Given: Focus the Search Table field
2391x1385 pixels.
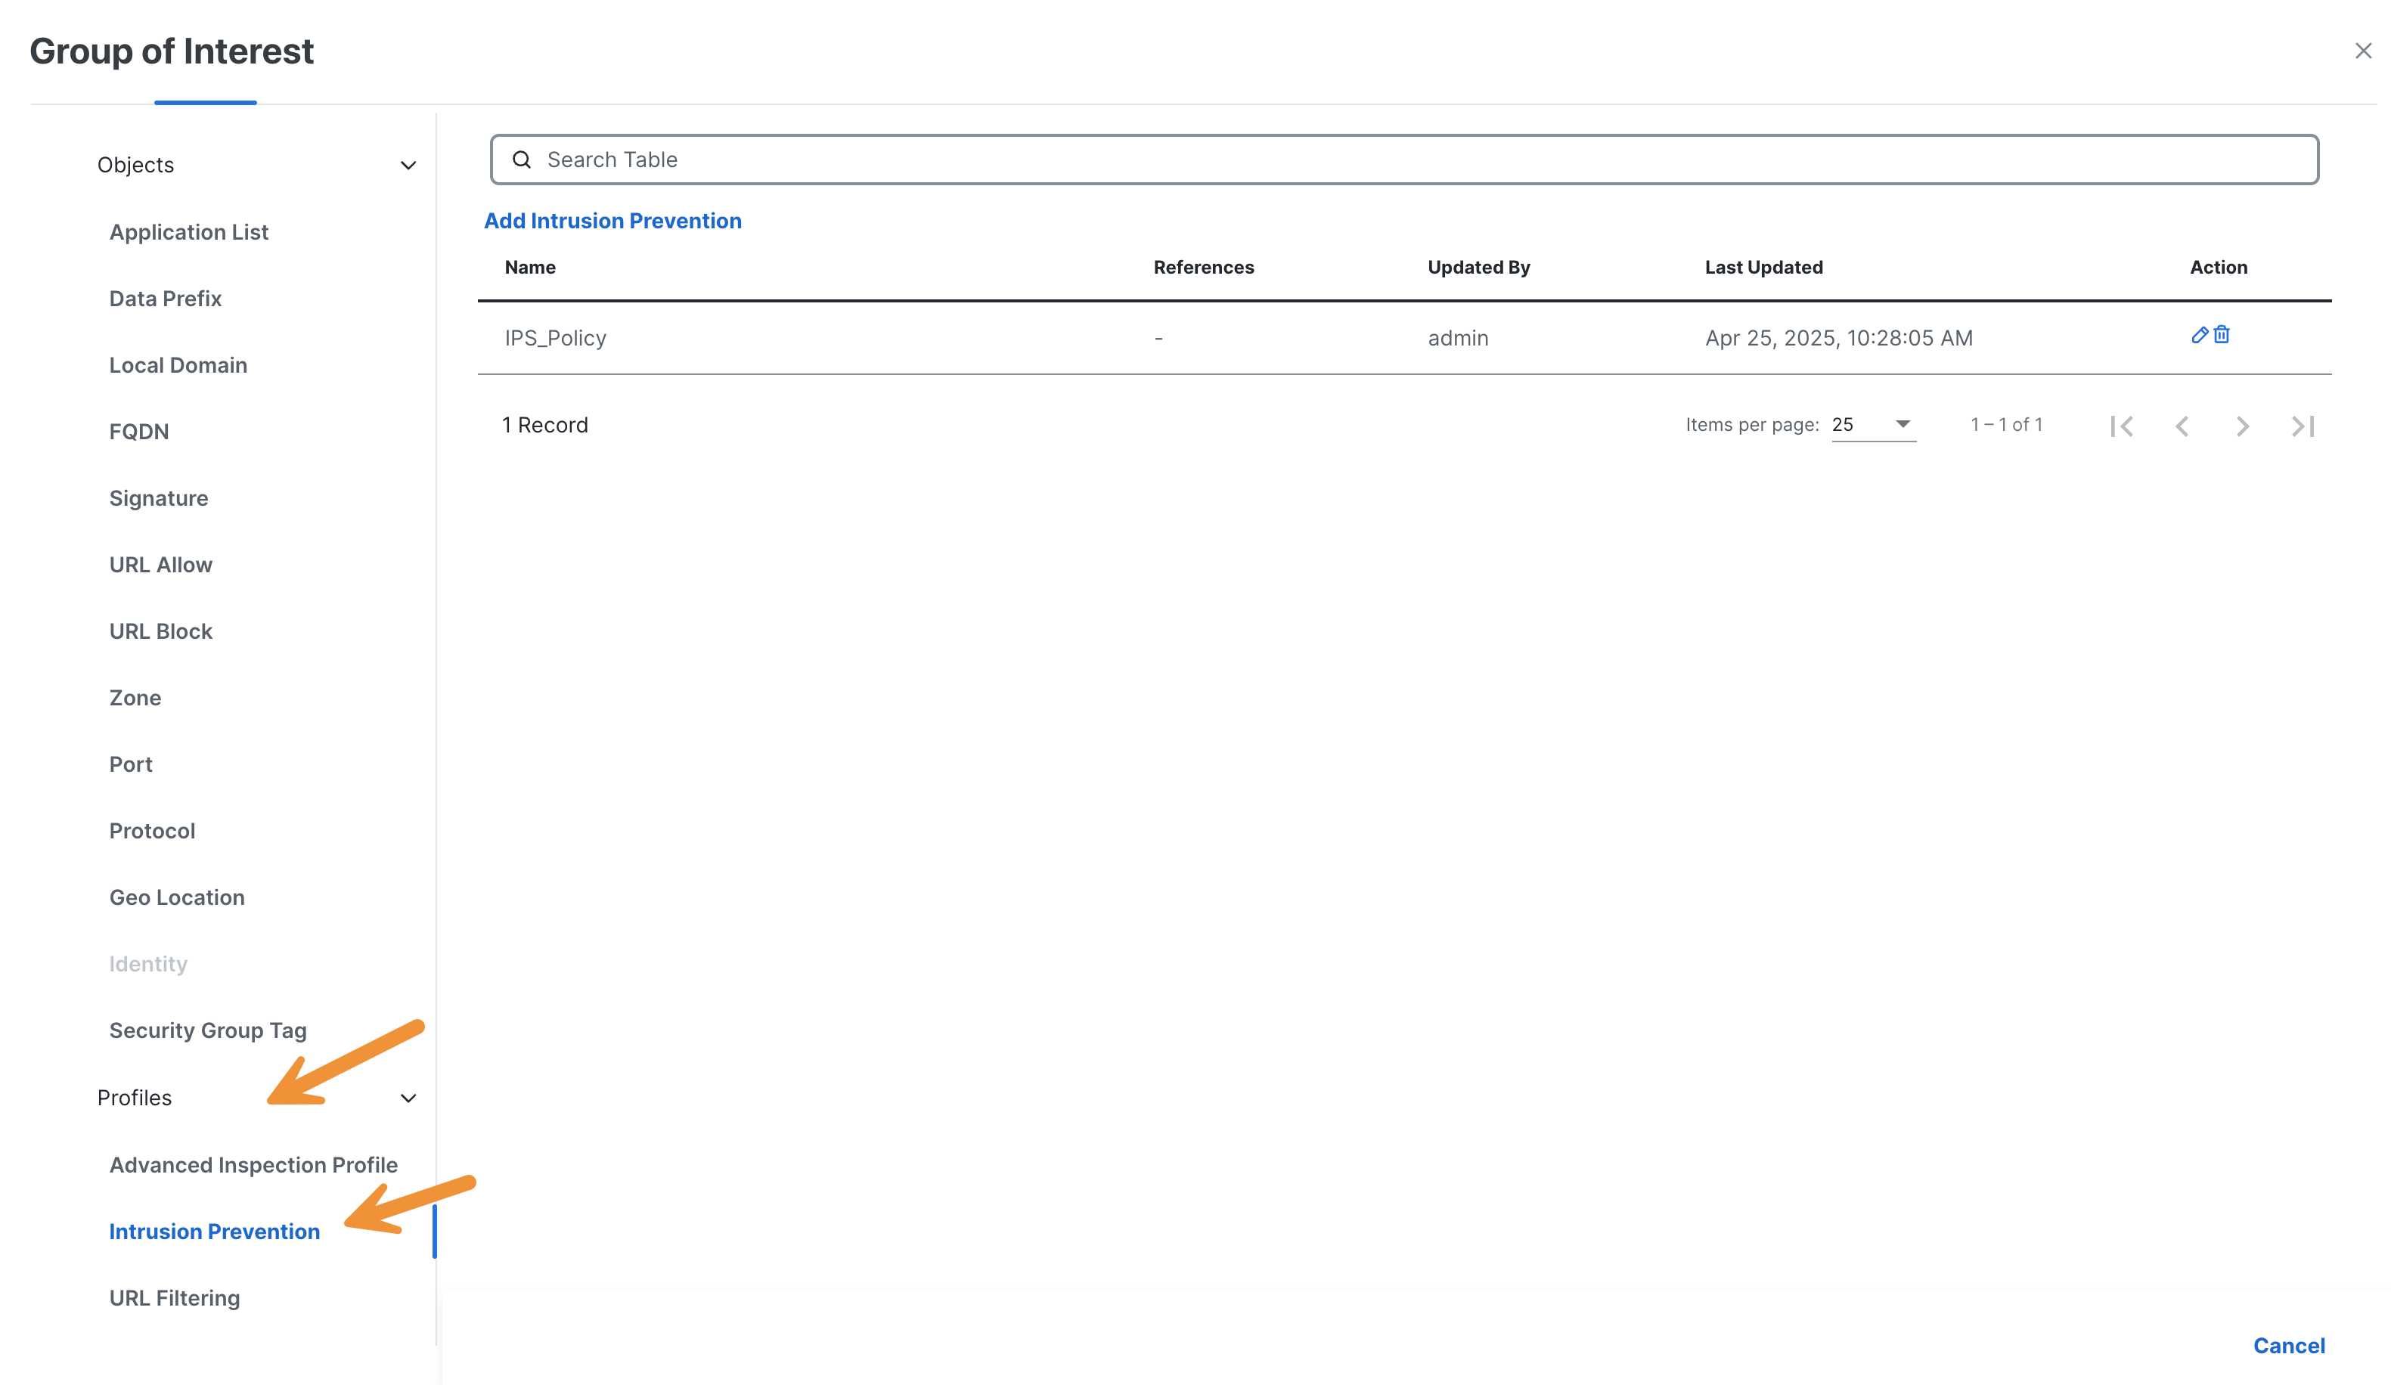Looking at the screenshot, I should point(1404,160).
